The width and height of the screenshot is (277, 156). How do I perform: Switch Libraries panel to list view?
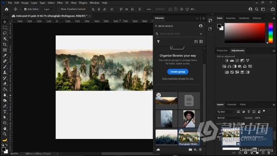click(x=201, y=41)
